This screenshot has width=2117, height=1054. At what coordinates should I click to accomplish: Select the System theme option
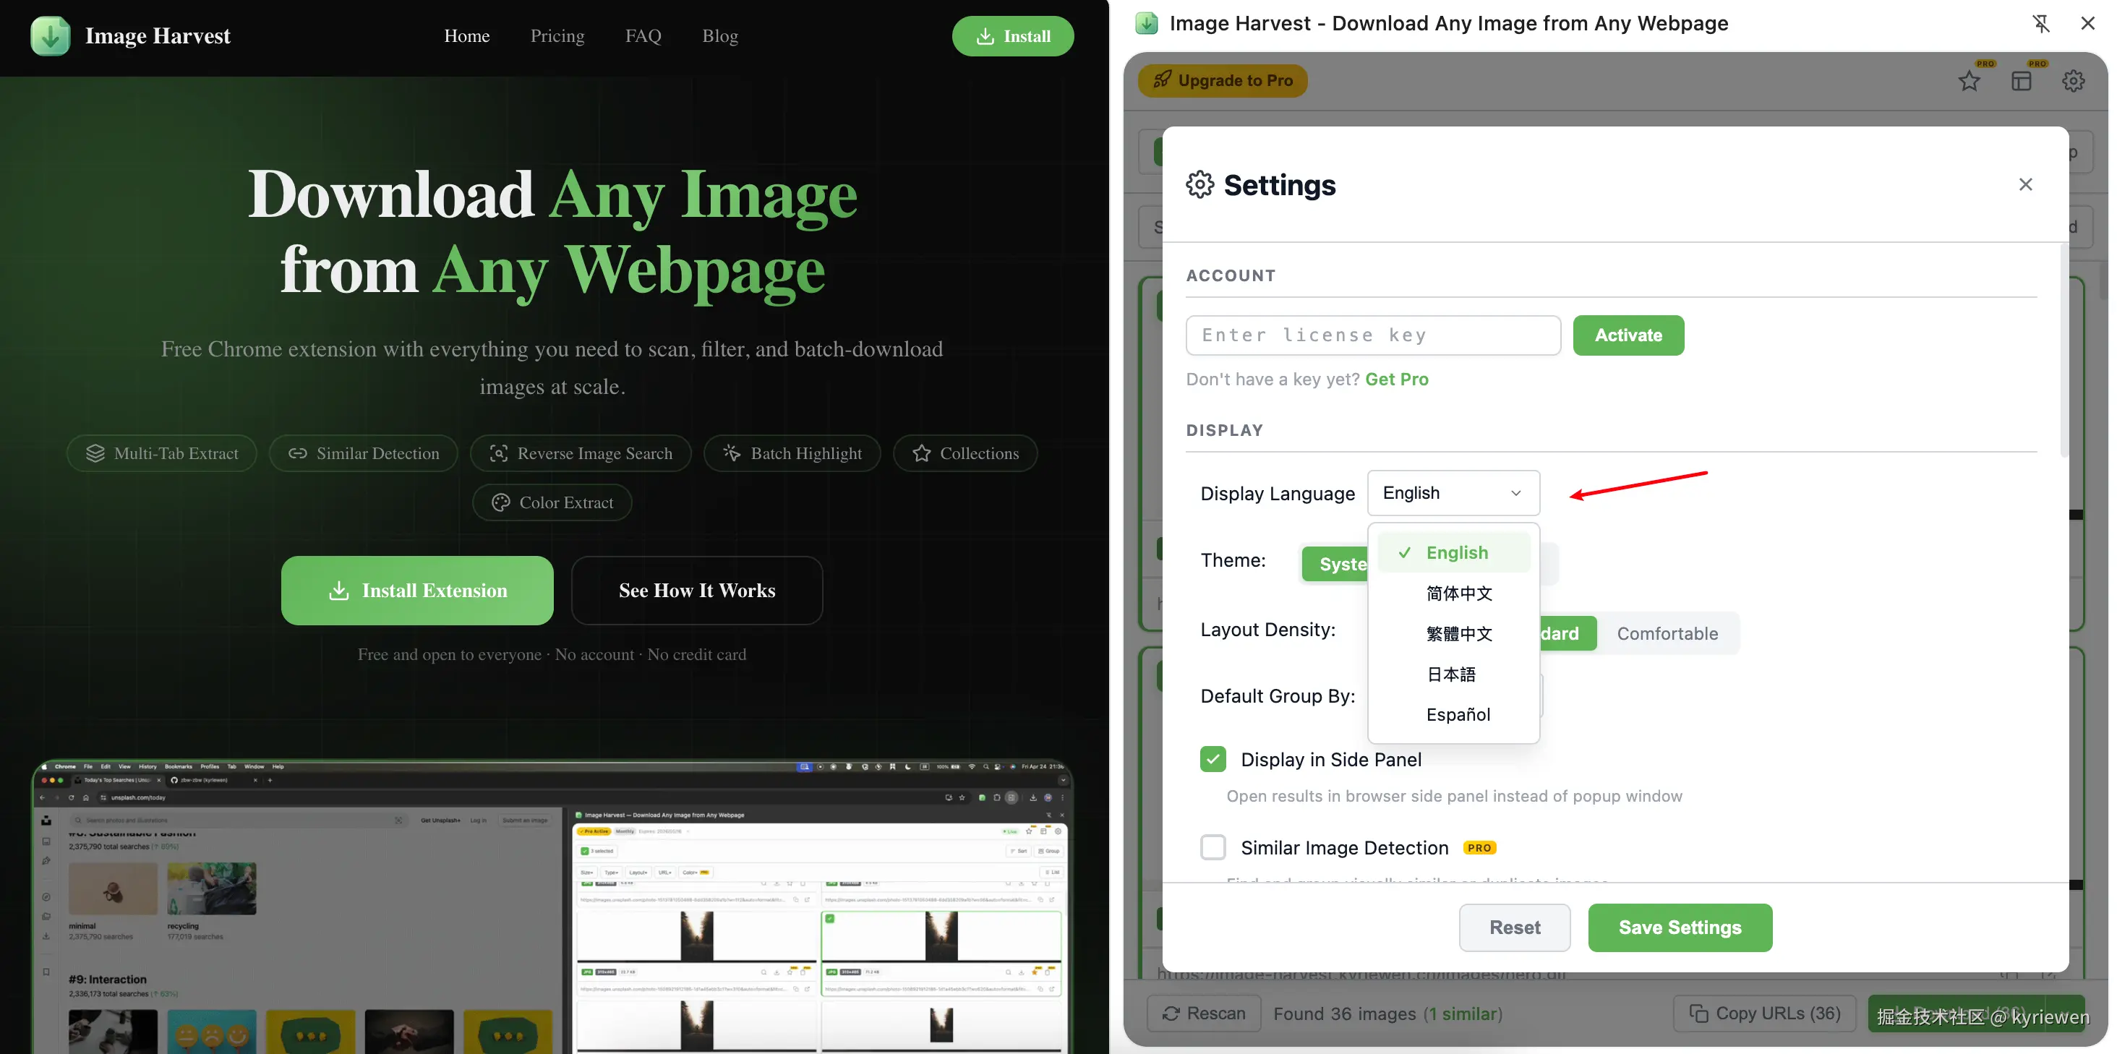click(1335, 565)
